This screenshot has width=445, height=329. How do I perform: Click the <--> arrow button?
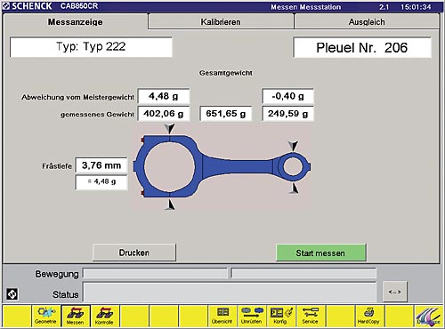tap(395, 292)
